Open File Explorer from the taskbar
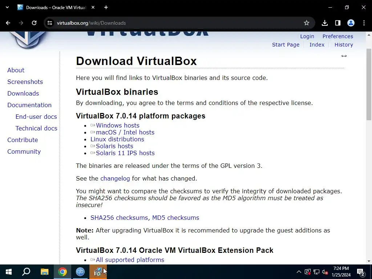This screenshot has height=279, width=372. (x=44, y=272)
